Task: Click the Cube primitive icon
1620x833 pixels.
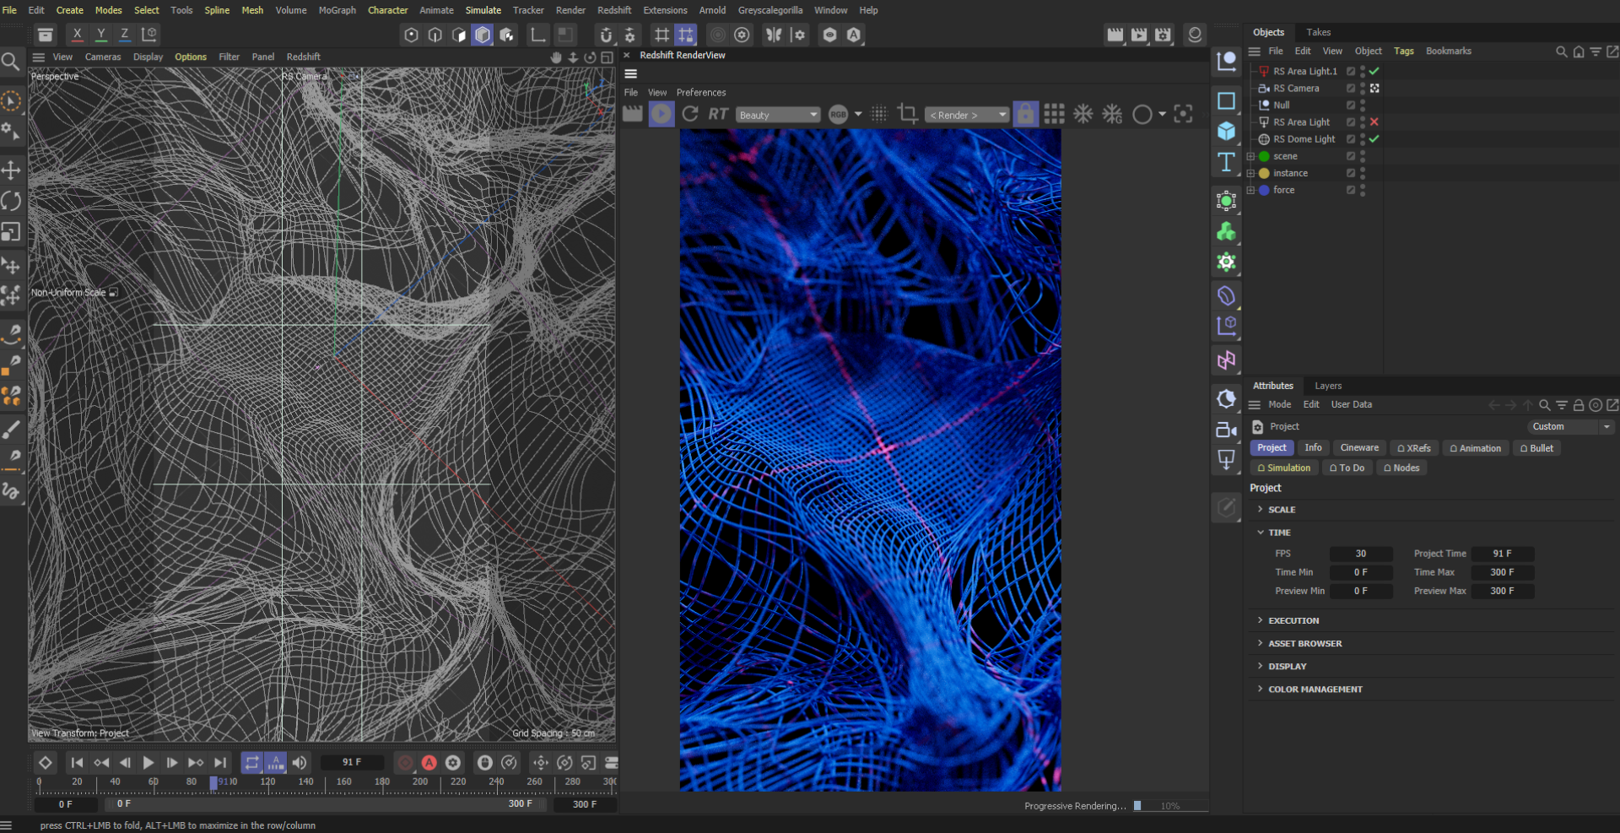Action: coord(1226,132)
